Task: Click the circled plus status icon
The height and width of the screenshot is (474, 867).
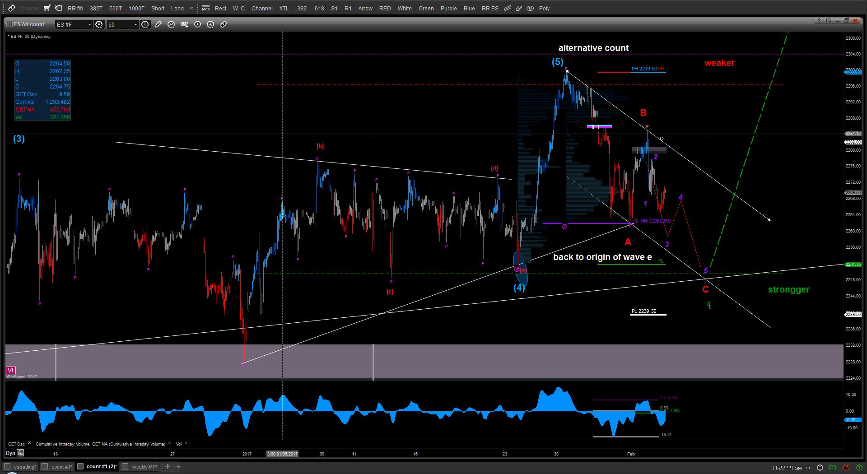Action: [820, 468]
